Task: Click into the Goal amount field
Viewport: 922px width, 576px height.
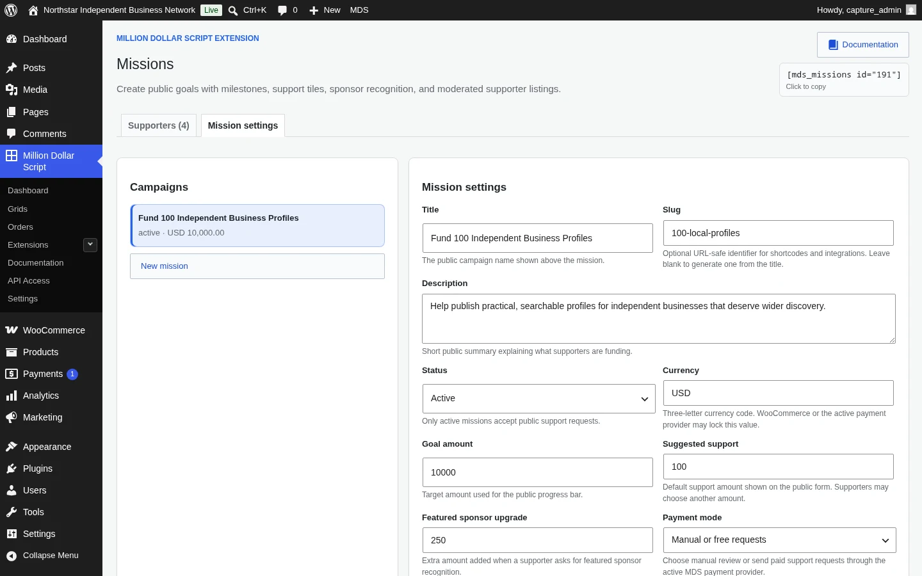Action: coord(538,472)
